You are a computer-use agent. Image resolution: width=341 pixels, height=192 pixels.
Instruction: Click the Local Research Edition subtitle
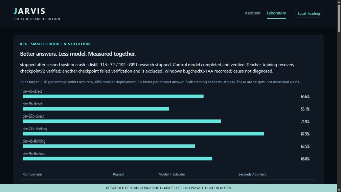[x=37, y=19]
